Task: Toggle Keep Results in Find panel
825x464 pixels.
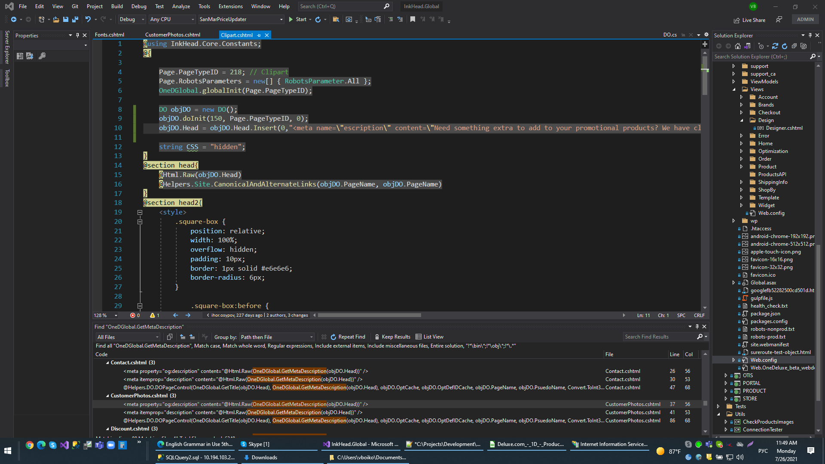Action: point(392,337)
